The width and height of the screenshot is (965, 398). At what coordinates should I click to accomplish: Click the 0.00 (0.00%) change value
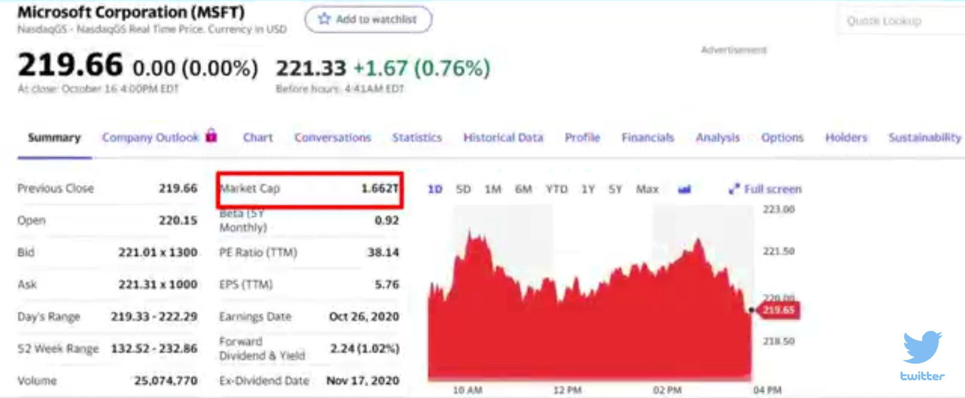click(x=196, y=68)
